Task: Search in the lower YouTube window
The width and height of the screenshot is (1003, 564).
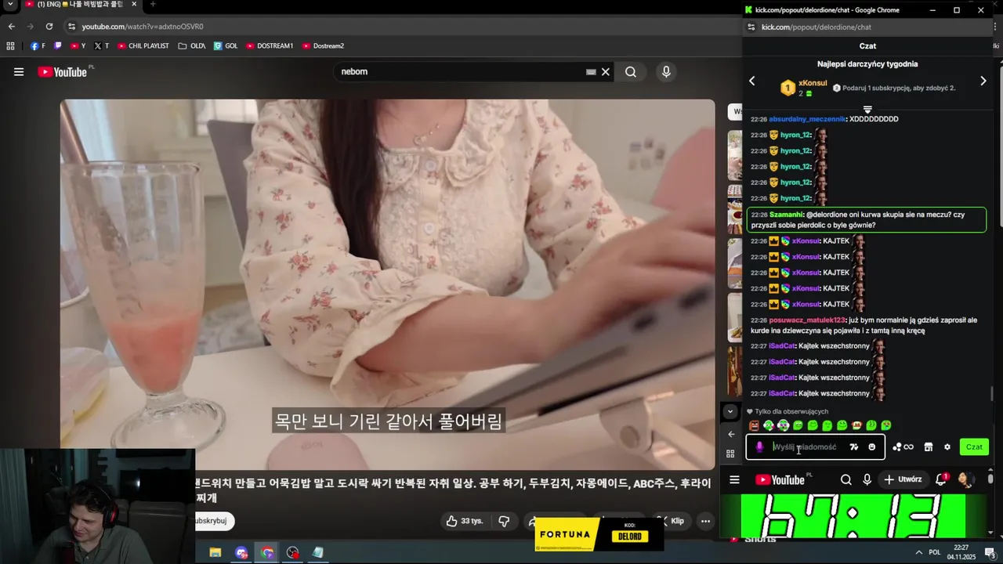Action: 846,480
